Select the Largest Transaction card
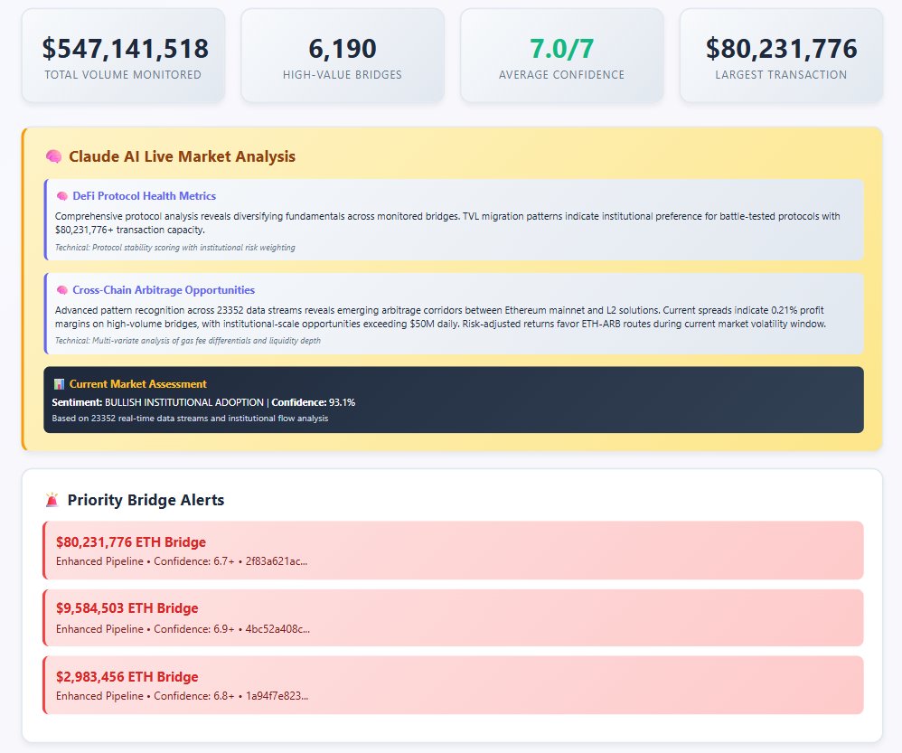 tap(781, 56)
